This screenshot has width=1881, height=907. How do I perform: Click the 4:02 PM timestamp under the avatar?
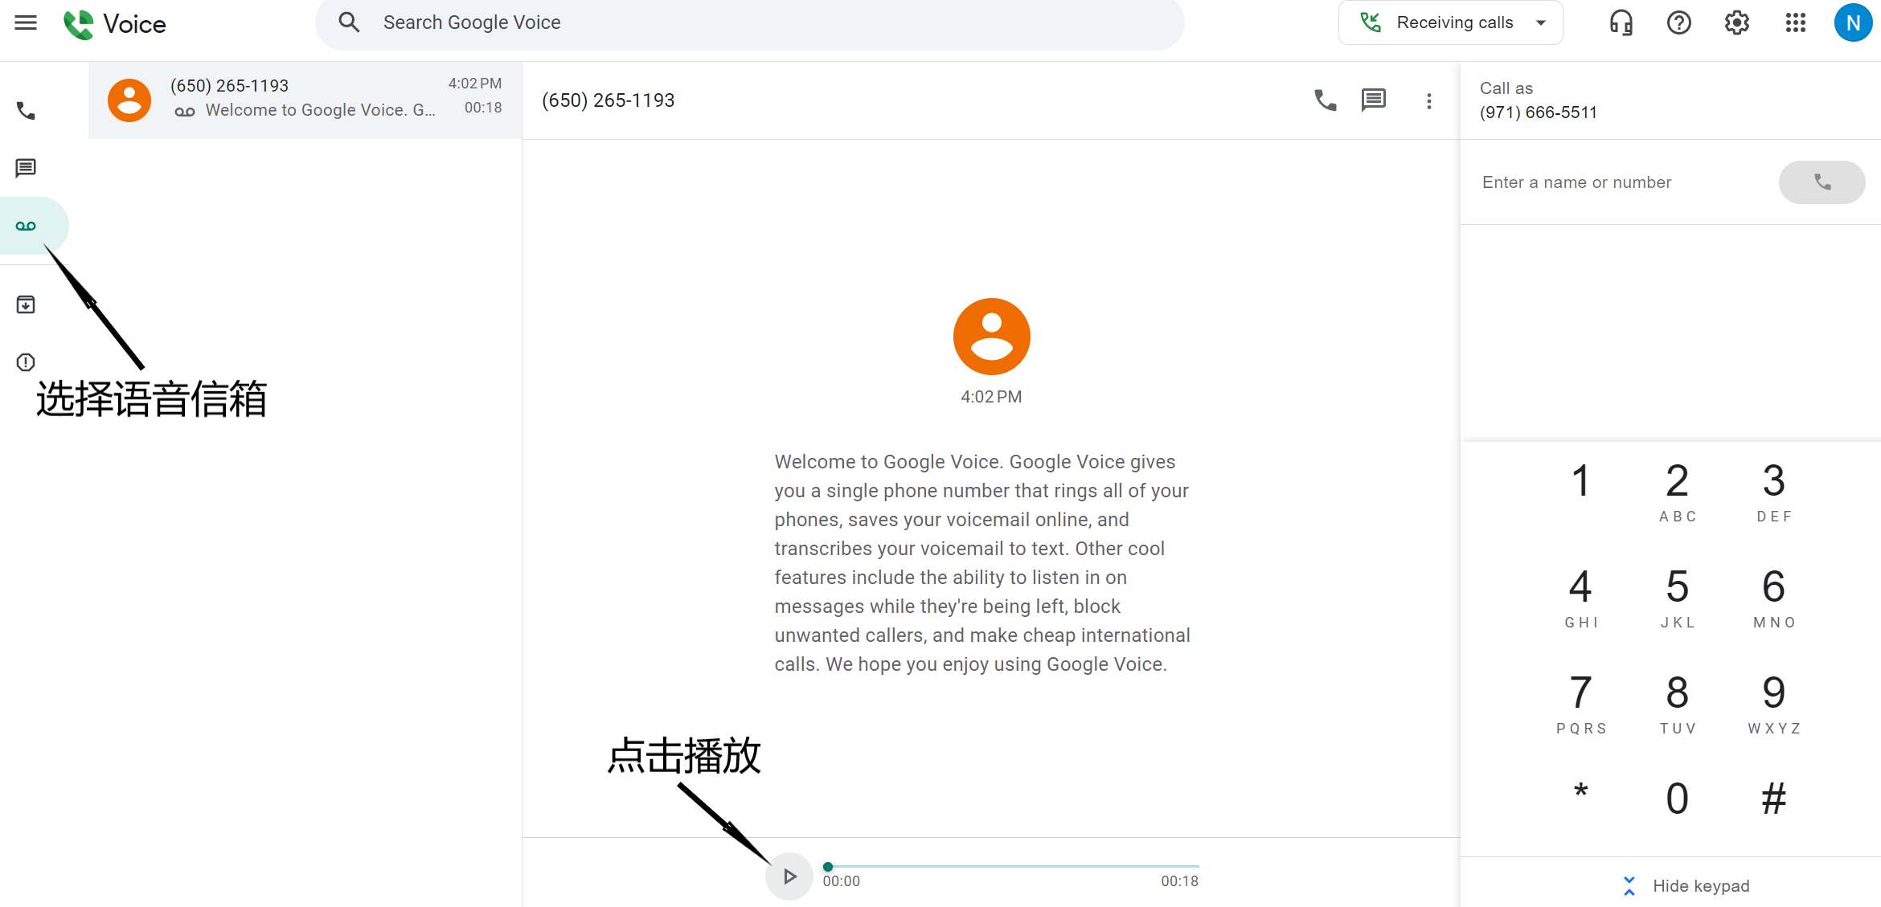tap(991, 397)
